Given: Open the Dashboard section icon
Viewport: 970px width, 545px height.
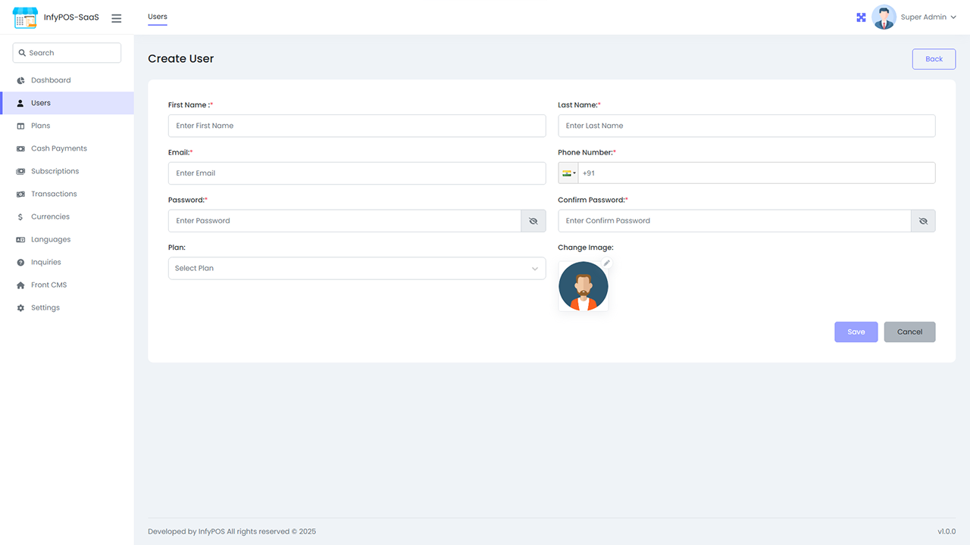Looking at the screenshot, I should (x=18, y=79).
